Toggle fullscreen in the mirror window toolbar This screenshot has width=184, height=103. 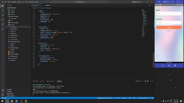(170, 2)
